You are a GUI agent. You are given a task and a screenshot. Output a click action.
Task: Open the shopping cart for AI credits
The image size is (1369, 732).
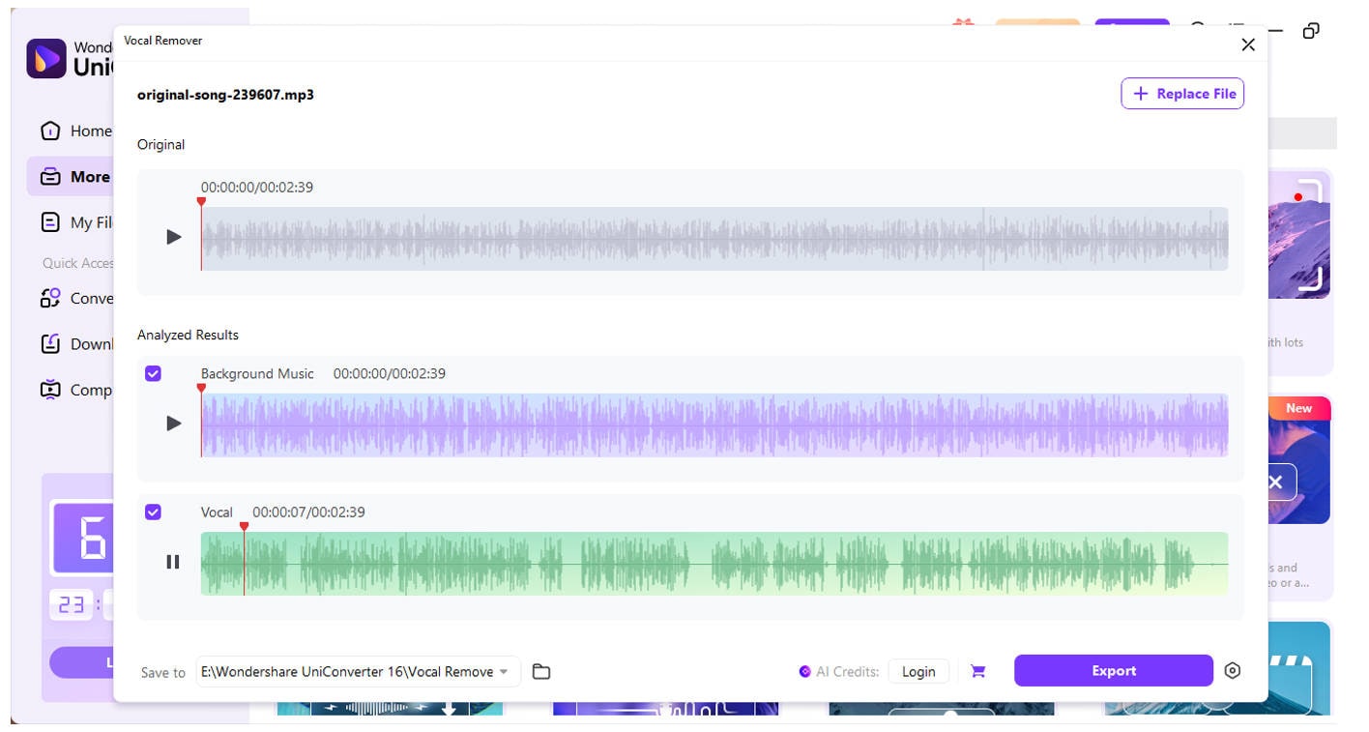coord(978,671)
